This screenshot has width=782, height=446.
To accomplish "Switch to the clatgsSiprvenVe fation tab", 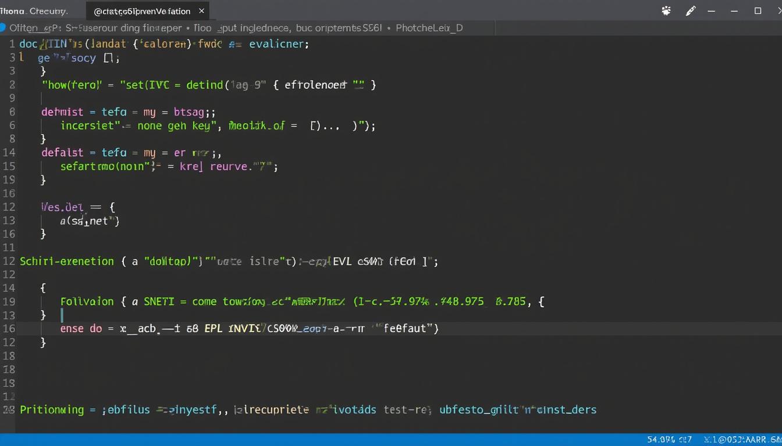I will pos(142,11).
